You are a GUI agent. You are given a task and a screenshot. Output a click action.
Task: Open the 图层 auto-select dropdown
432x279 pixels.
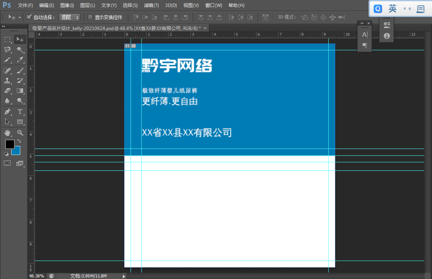69,17
